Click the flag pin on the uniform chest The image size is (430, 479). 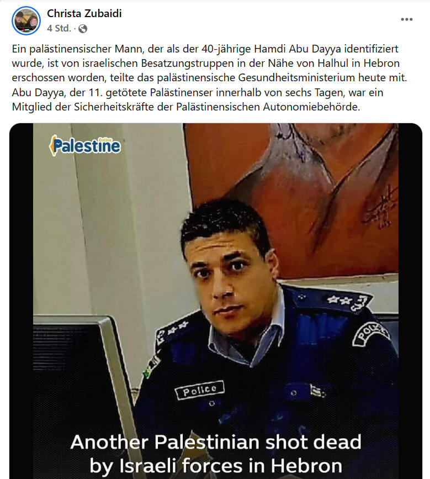click(x=318, y=391)
